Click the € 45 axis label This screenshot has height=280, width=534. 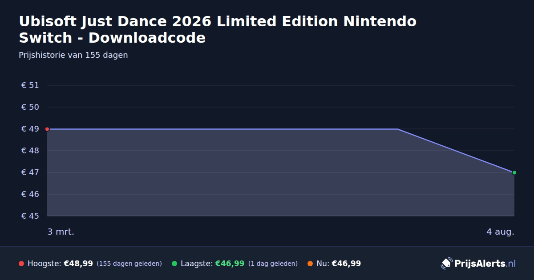coord(30,216)
